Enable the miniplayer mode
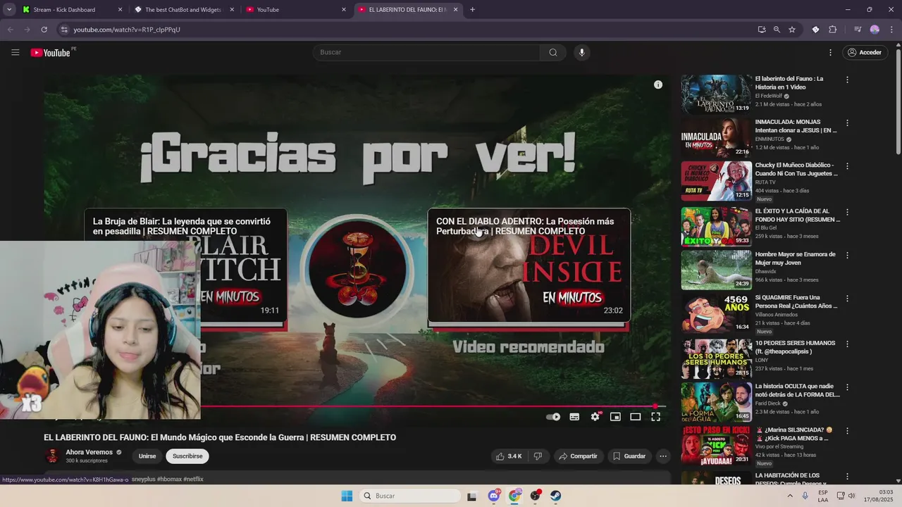This screenshot has width=902, height=507. point(615,417)
